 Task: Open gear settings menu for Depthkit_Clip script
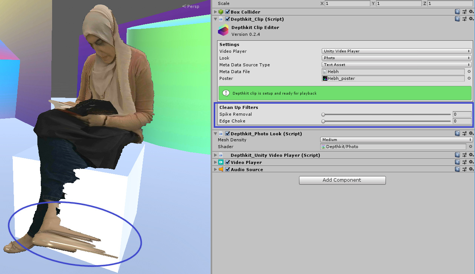pos(471,19)
